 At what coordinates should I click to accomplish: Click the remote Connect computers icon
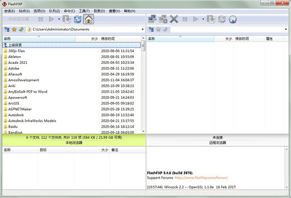152,19
